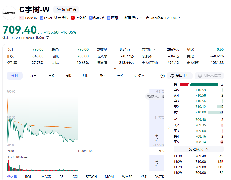Add stock to watchlist with 添加自选

coord(66,10)
